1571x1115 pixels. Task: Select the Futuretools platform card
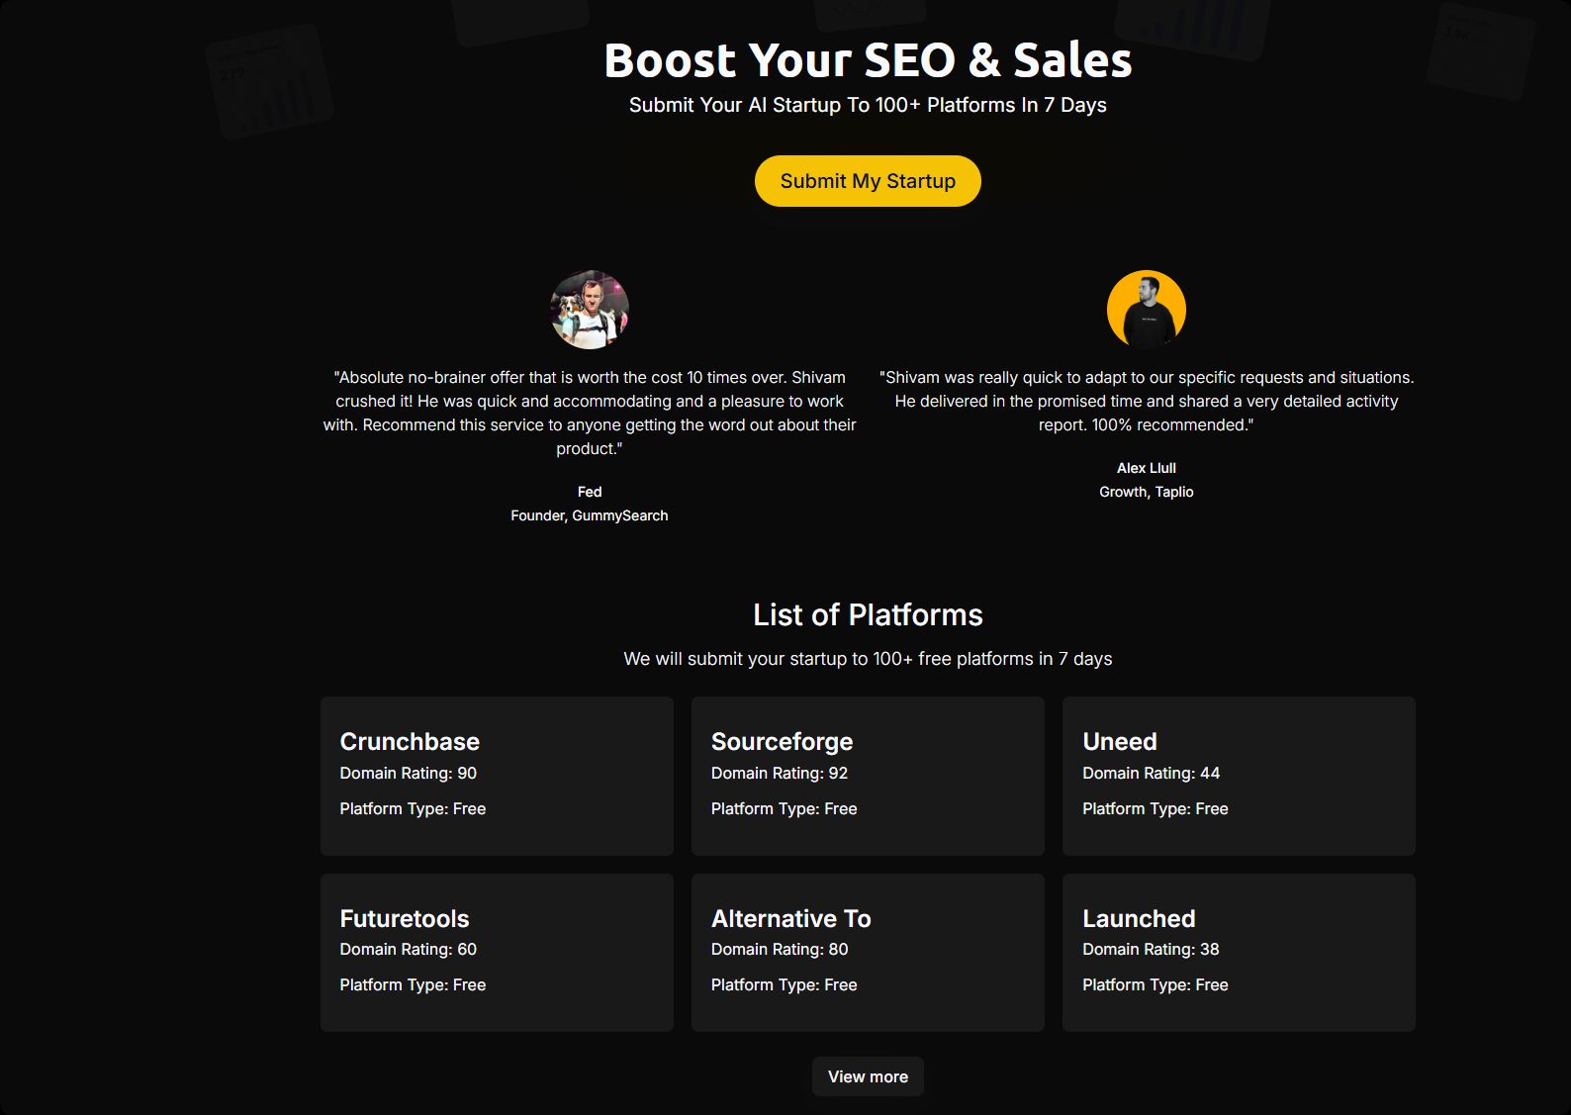[x=497, y=952]
